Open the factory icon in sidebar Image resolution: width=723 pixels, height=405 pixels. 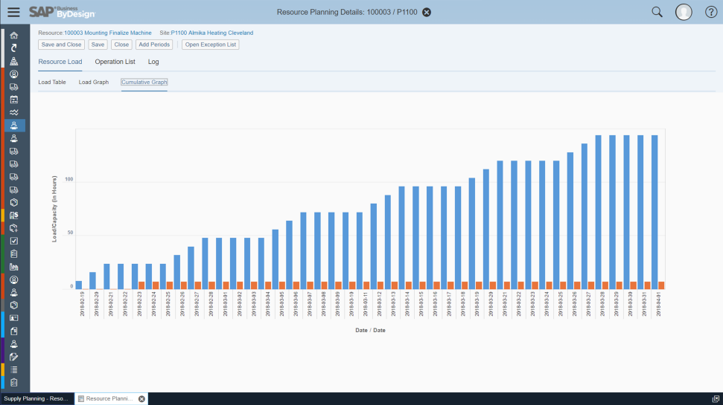coord(14,267)
